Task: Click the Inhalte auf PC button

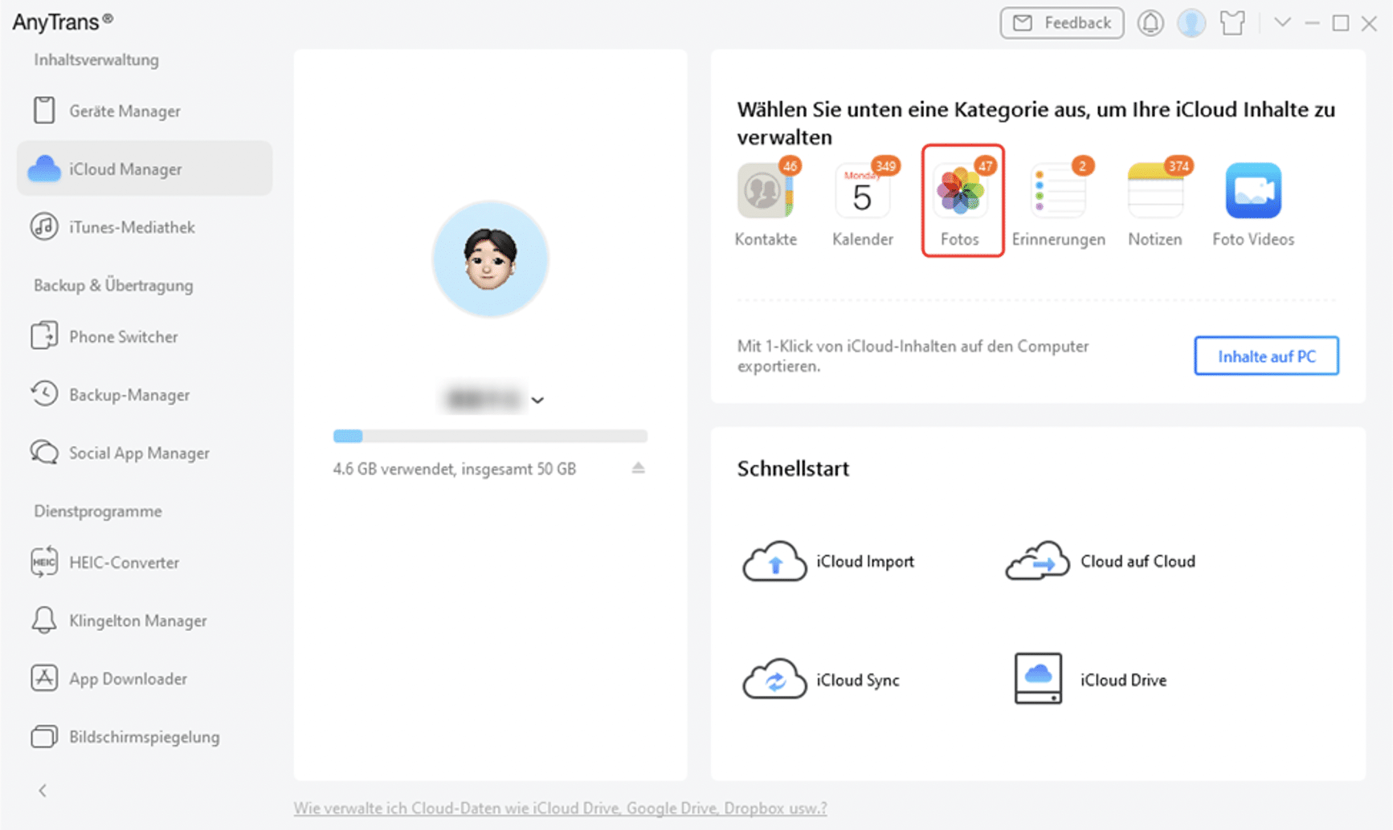Action: coord(1266,356)
